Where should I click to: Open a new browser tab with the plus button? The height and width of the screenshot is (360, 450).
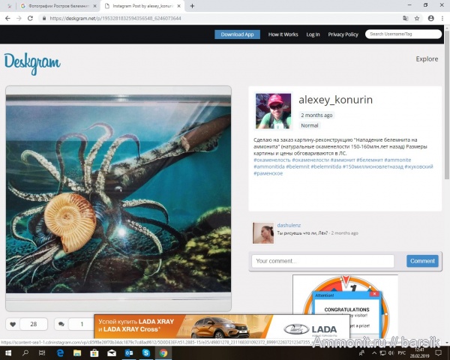[x=193, y=5]
